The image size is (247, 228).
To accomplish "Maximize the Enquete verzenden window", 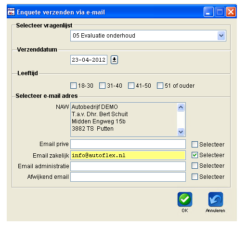I will pos(220,12).
